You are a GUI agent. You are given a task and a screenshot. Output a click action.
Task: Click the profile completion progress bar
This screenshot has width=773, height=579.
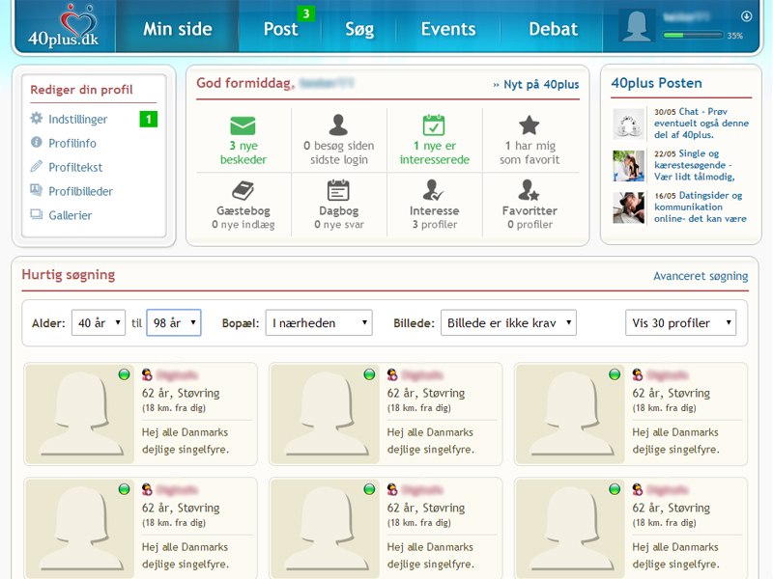690,36
